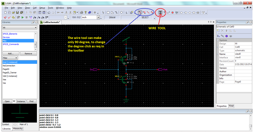
Task: Click the yellow question mark Help icon
Action: click(x=86, y=13)
